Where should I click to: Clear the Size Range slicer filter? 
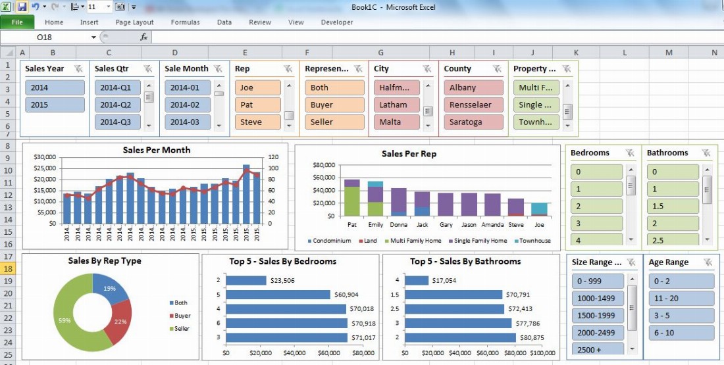632,262
